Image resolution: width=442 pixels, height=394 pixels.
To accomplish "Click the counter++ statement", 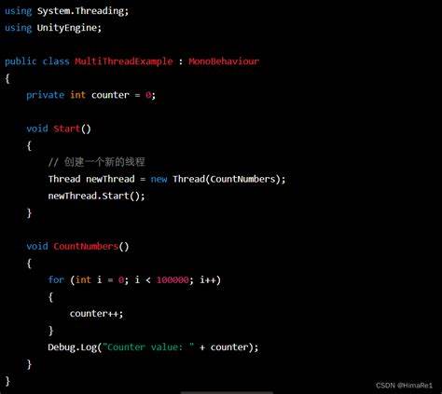I will coord(96,314).
